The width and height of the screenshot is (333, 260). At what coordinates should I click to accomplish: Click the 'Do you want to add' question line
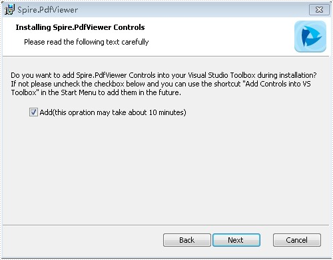[164, 75]
